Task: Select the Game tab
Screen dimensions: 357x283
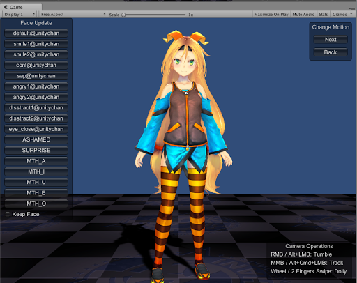Action: click(21, 7)
